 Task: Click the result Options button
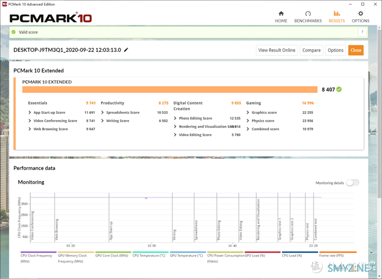[335, 50]
